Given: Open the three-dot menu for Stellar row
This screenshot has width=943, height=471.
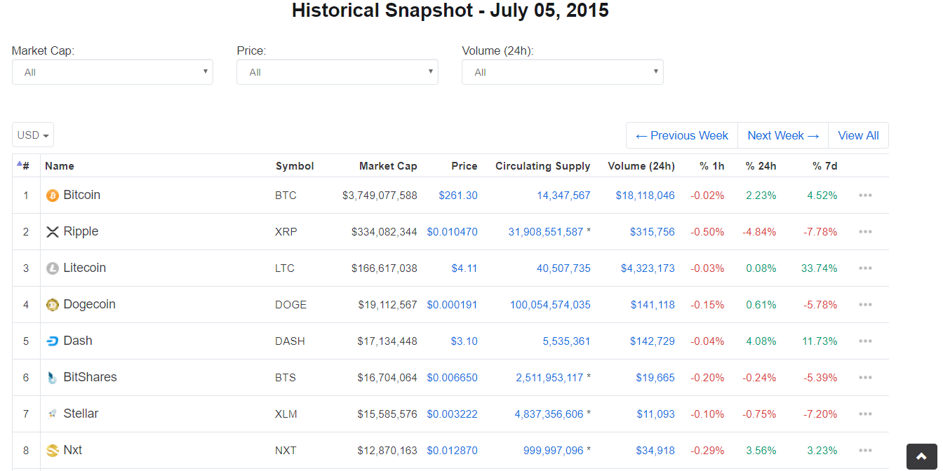Looking at the screenshot, I should (x=865, y=414).
